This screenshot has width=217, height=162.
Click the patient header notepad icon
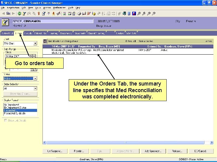[x=5, y=22]
